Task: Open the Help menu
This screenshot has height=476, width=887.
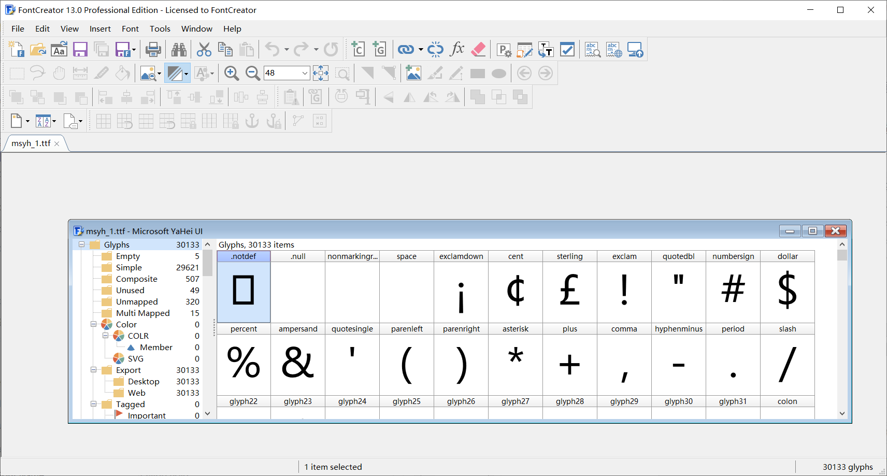Action: click(x=232, y=29)
